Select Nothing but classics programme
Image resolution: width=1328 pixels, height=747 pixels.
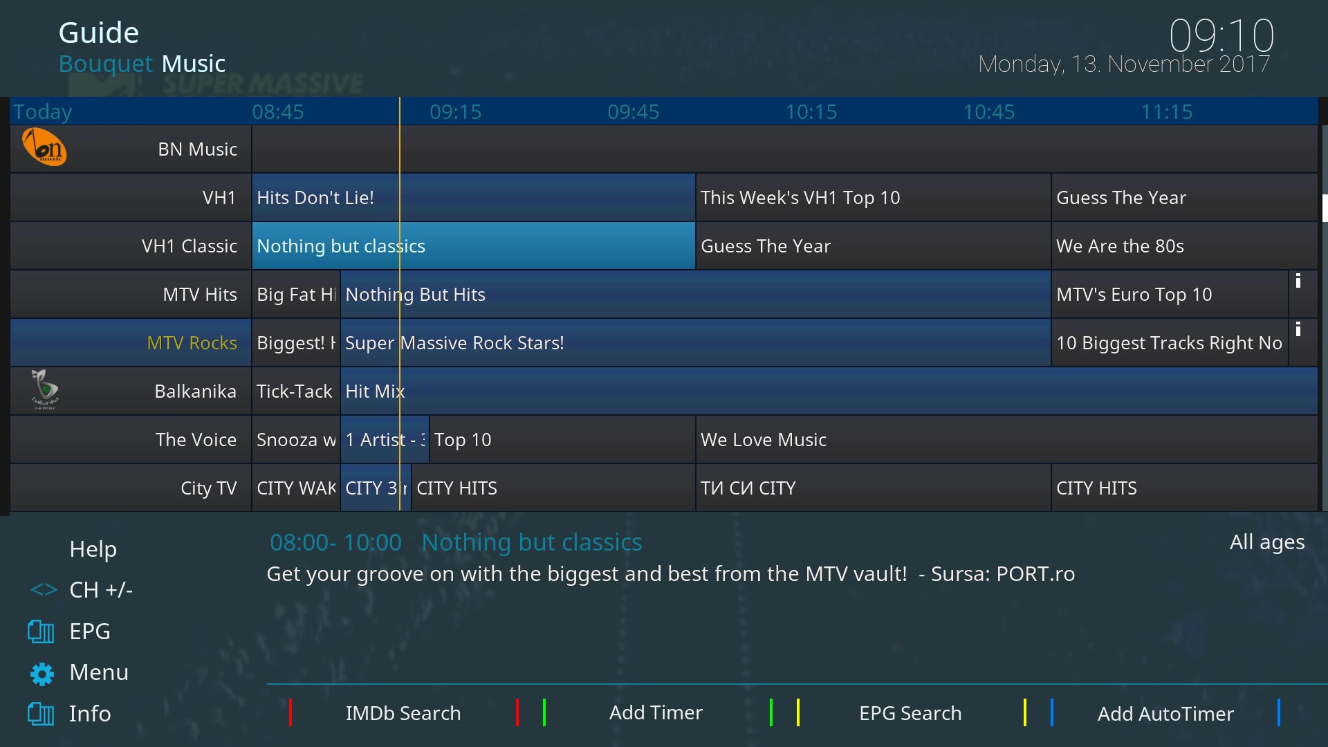(x=474, y=246)
